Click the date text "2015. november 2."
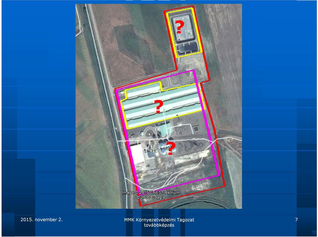 (x=42, y=219)
